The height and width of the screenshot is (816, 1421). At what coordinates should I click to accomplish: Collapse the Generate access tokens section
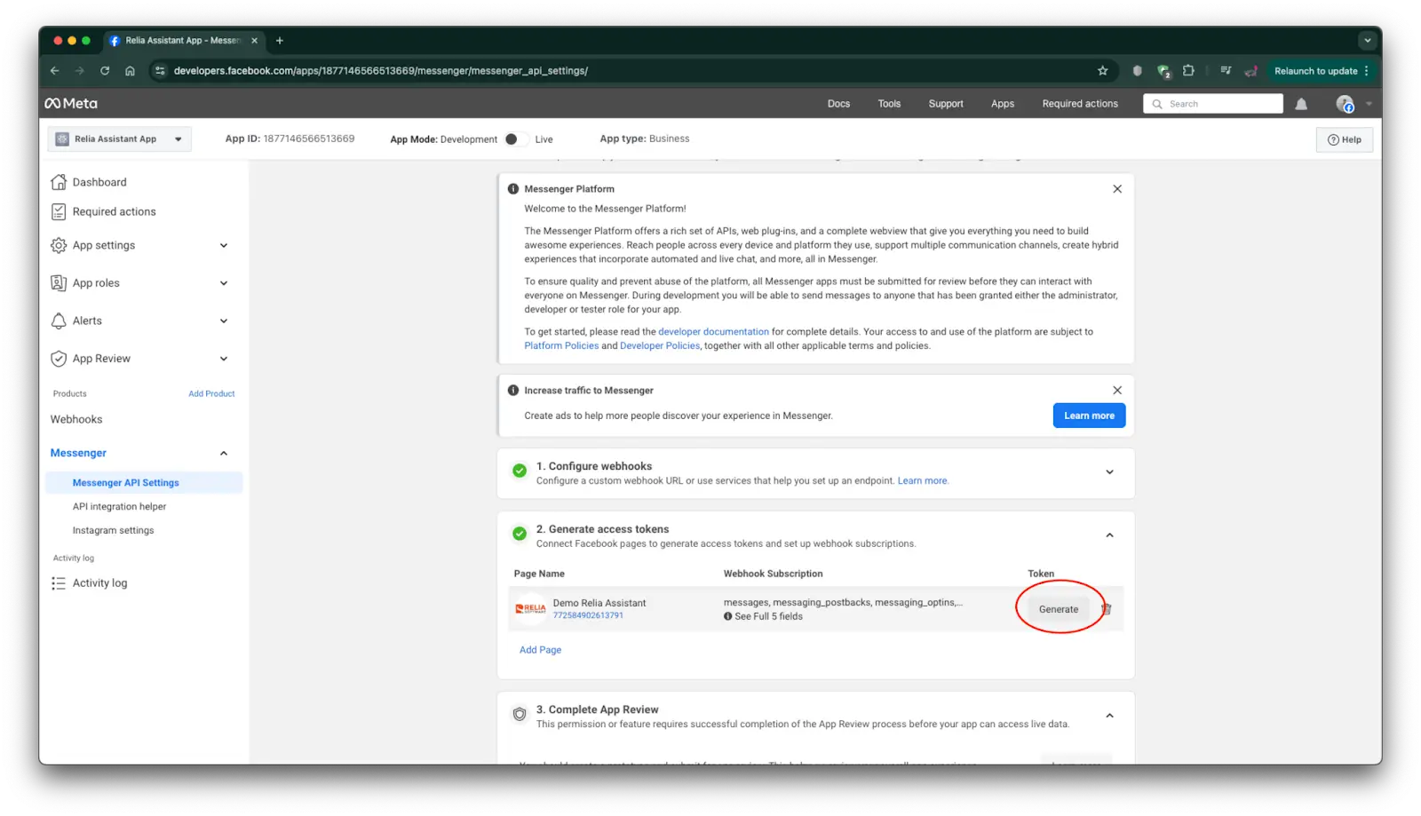coord(1109,535)
